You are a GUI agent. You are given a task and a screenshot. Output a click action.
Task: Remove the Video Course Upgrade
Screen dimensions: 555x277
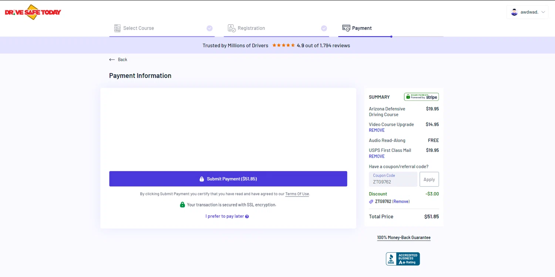pos(377,130)
